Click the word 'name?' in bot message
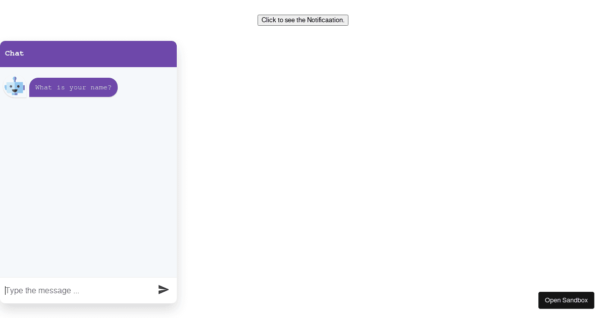This screenshot has height=318, width=606. 101,87
